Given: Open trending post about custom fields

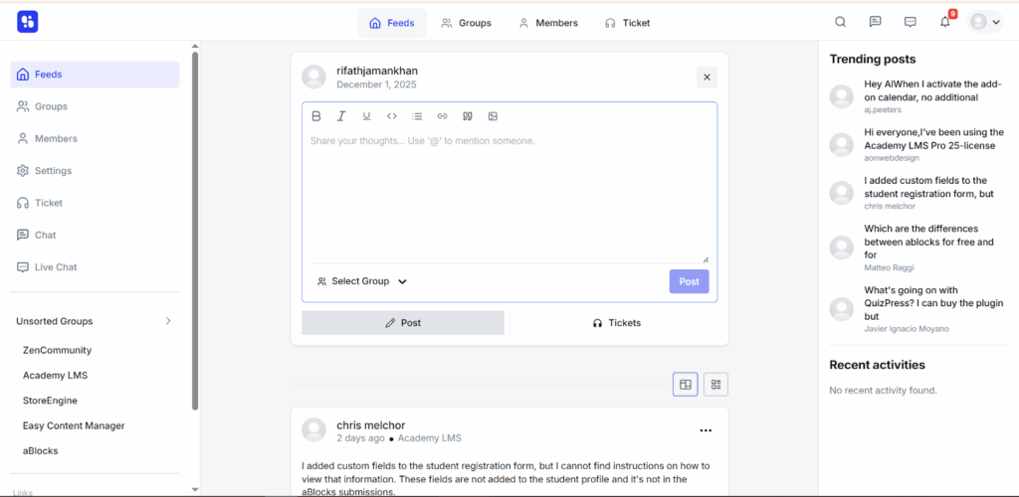Looking at the screenshot, I should pos(928,187).
